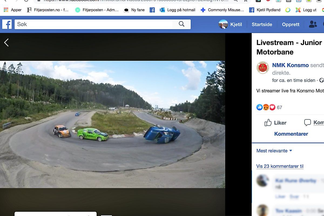The image size is (324, 216).
Task: Open the Startside menu item
Action: click(262, 24)
